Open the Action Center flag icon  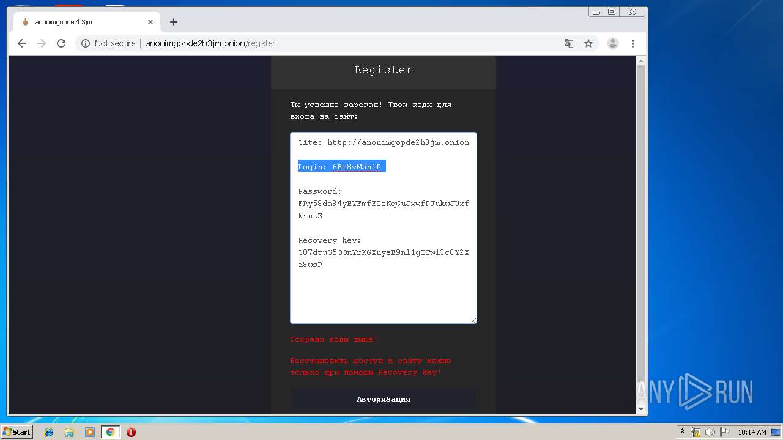tap(725, 432)
